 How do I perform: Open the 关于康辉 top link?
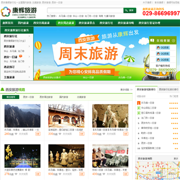click(x=147, y=2)
